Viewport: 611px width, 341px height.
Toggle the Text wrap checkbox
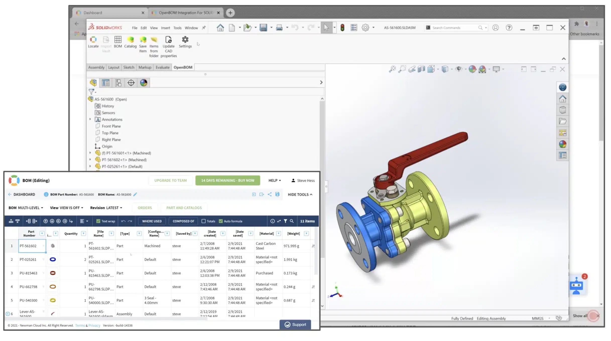click(x=98, y=221)
